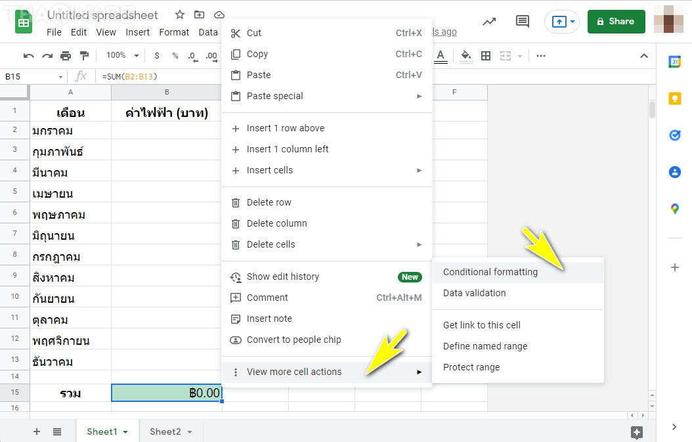Choose Delete row
692x442 pixels.
click(326, 202)
